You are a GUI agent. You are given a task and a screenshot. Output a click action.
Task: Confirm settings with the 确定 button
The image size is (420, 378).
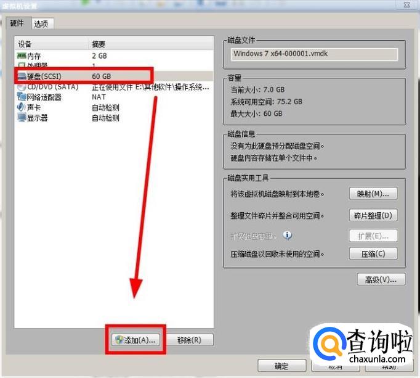[281, 366]
